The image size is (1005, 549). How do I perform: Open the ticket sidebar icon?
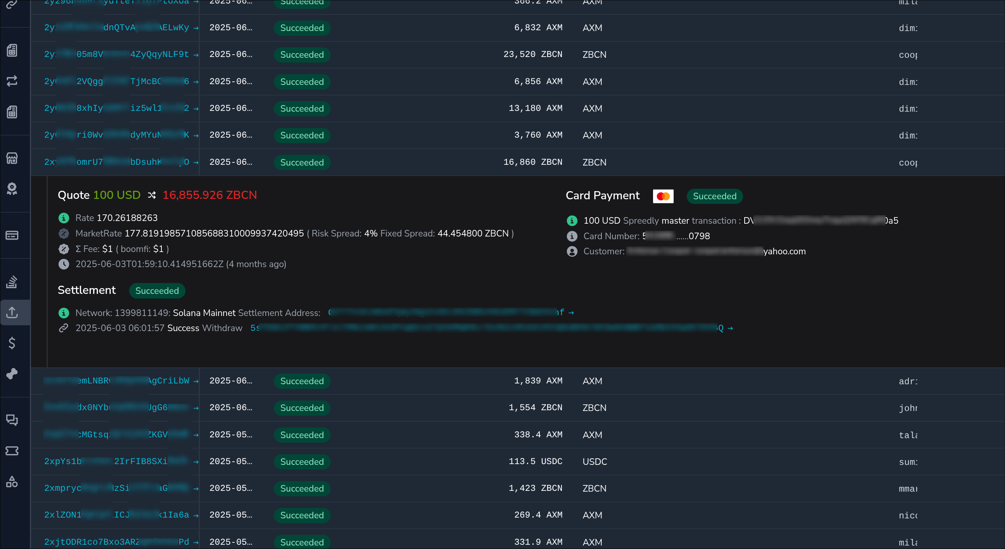coord(12,451)
